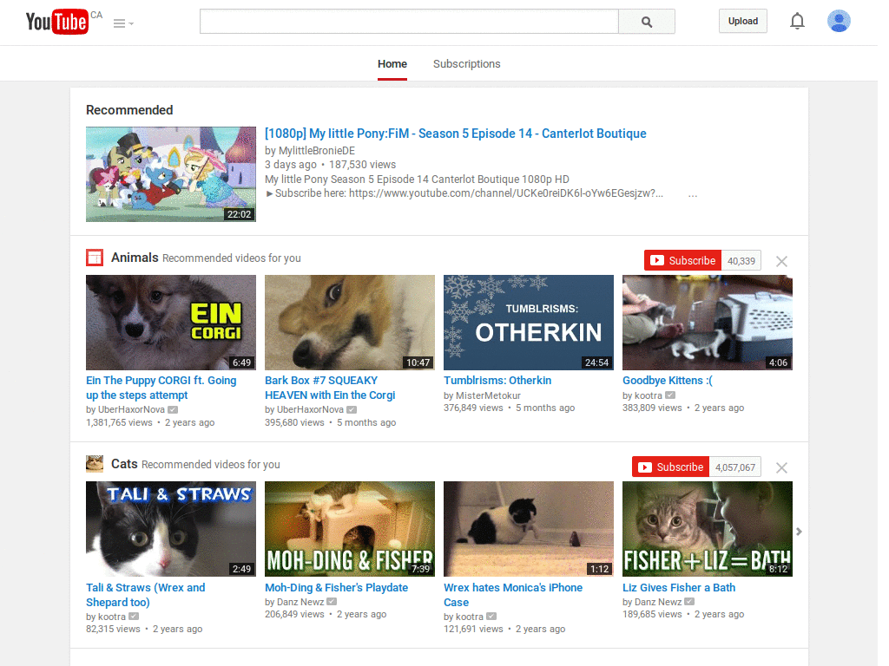Open the MisterMetokur channel link

(x=488, y=395)
